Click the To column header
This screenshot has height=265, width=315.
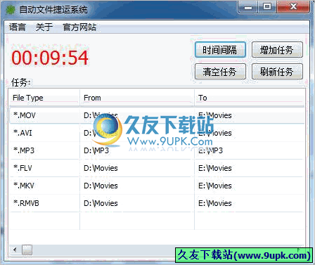[x=250, y=98]
